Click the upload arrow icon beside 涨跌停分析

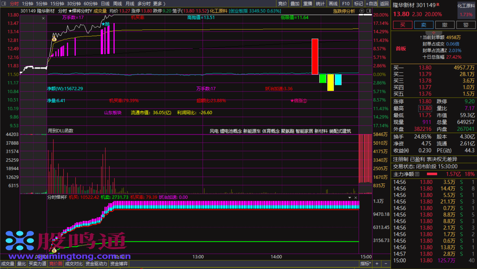(362, 11)
